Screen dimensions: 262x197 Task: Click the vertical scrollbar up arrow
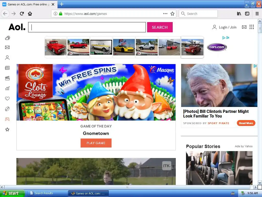[260, 21]
